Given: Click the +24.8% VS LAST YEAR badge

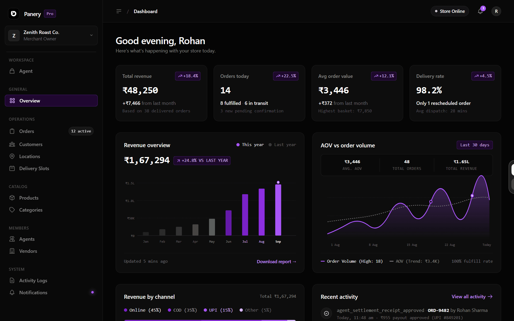Looking at the screenshot, I should pos(202,160).
